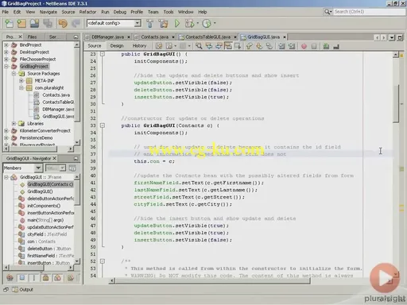
Task: Click the Undo toolbar icon
Action: point(63,24)
